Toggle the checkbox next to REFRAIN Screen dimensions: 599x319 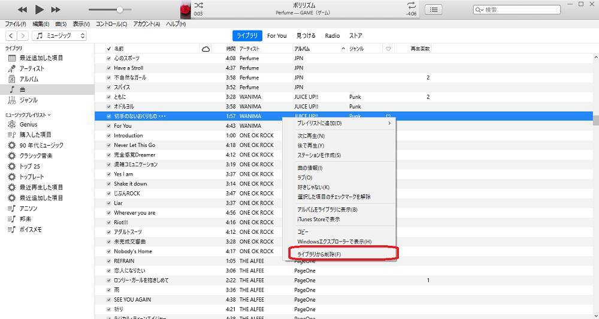tap(108, 261)
